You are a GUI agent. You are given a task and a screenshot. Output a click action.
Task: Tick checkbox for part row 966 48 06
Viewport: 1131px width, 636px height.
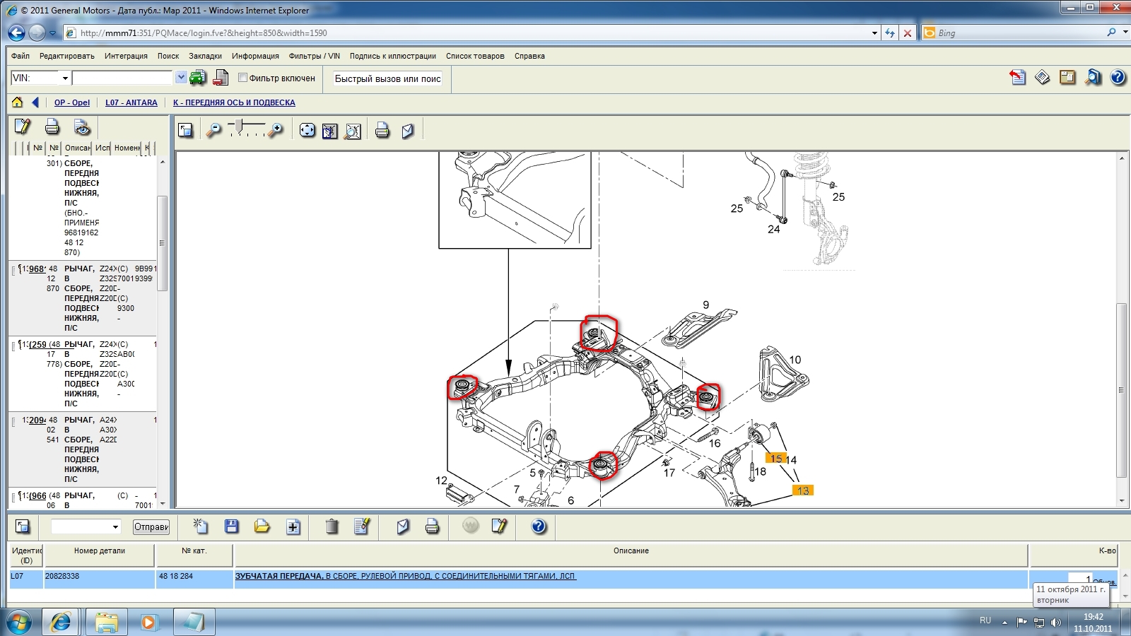(13, 497)
